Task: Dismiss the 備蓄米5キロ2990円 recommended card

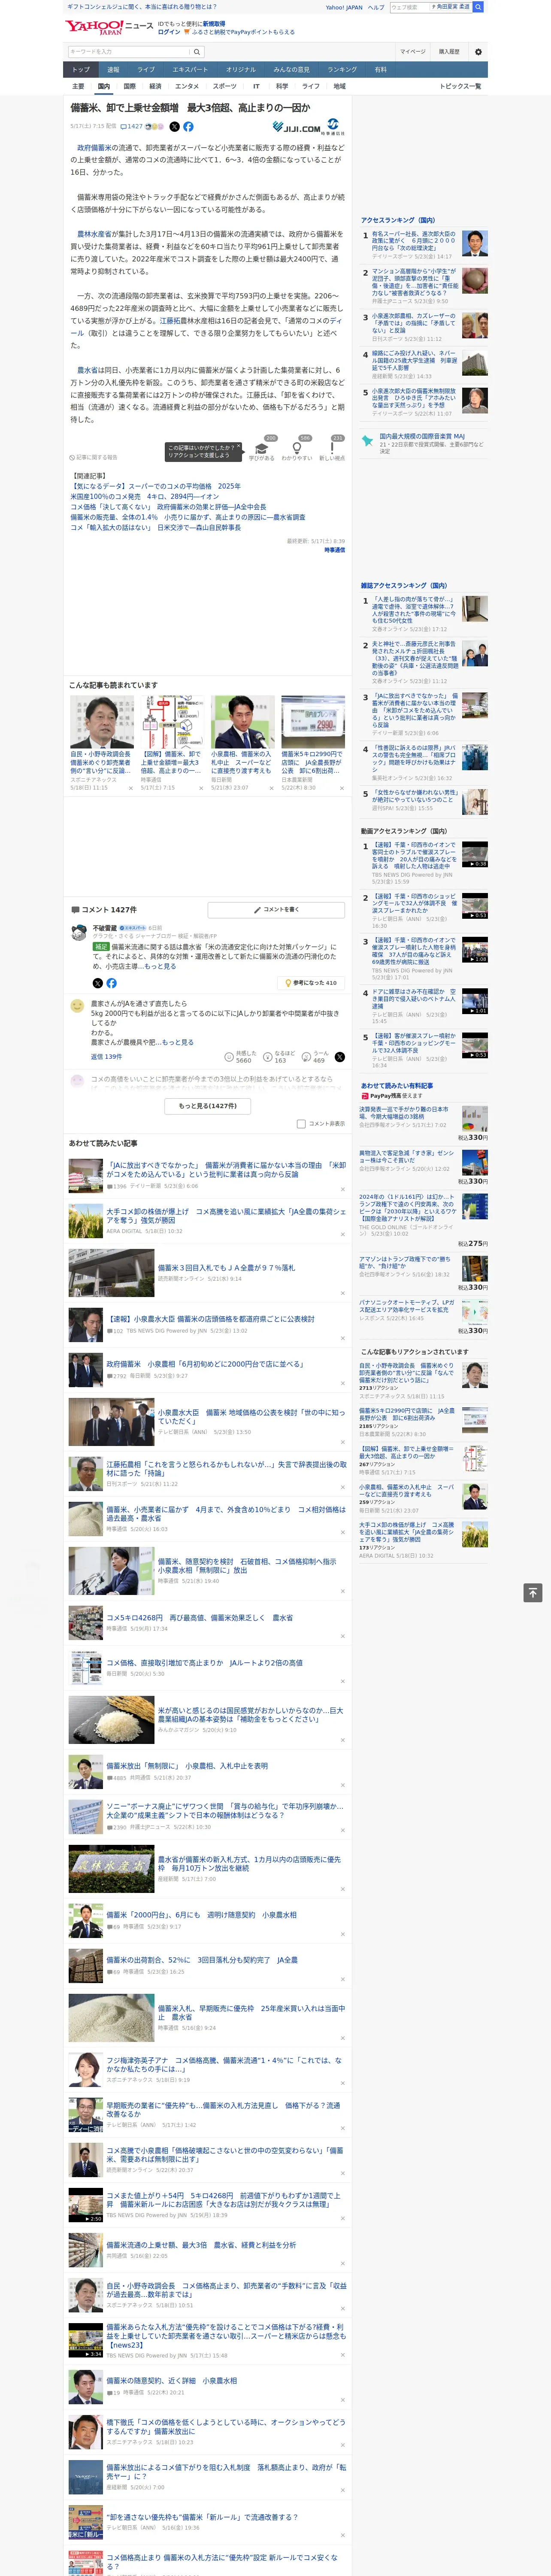Action: pyautogui.click(x=341, y=788)
